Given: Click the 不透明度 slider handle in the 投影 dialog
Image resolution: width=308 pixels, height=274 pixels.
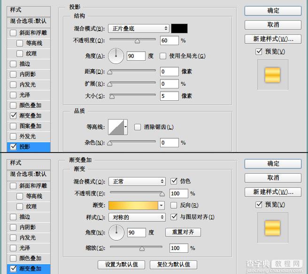Looking at the screenshot, I should (x=137, y=41).
